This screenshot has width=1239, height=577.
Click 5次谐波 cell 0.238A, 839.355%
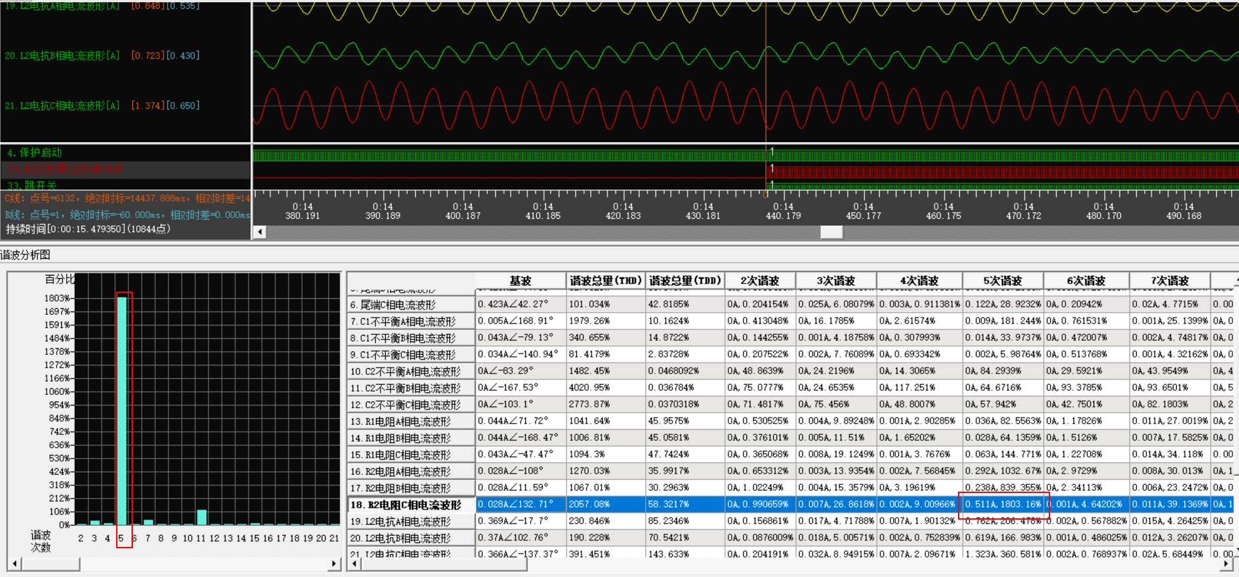coord(1003,488)
